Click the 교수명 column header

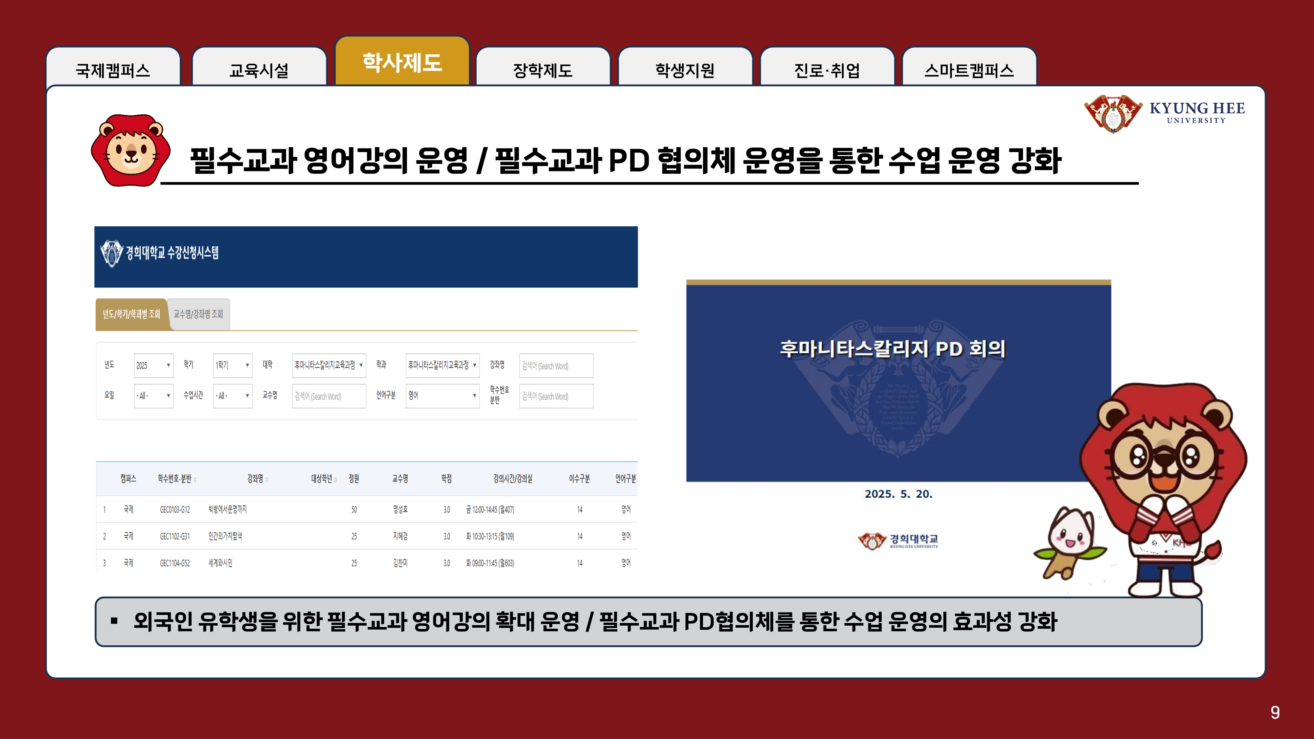(x=400, y=479)
